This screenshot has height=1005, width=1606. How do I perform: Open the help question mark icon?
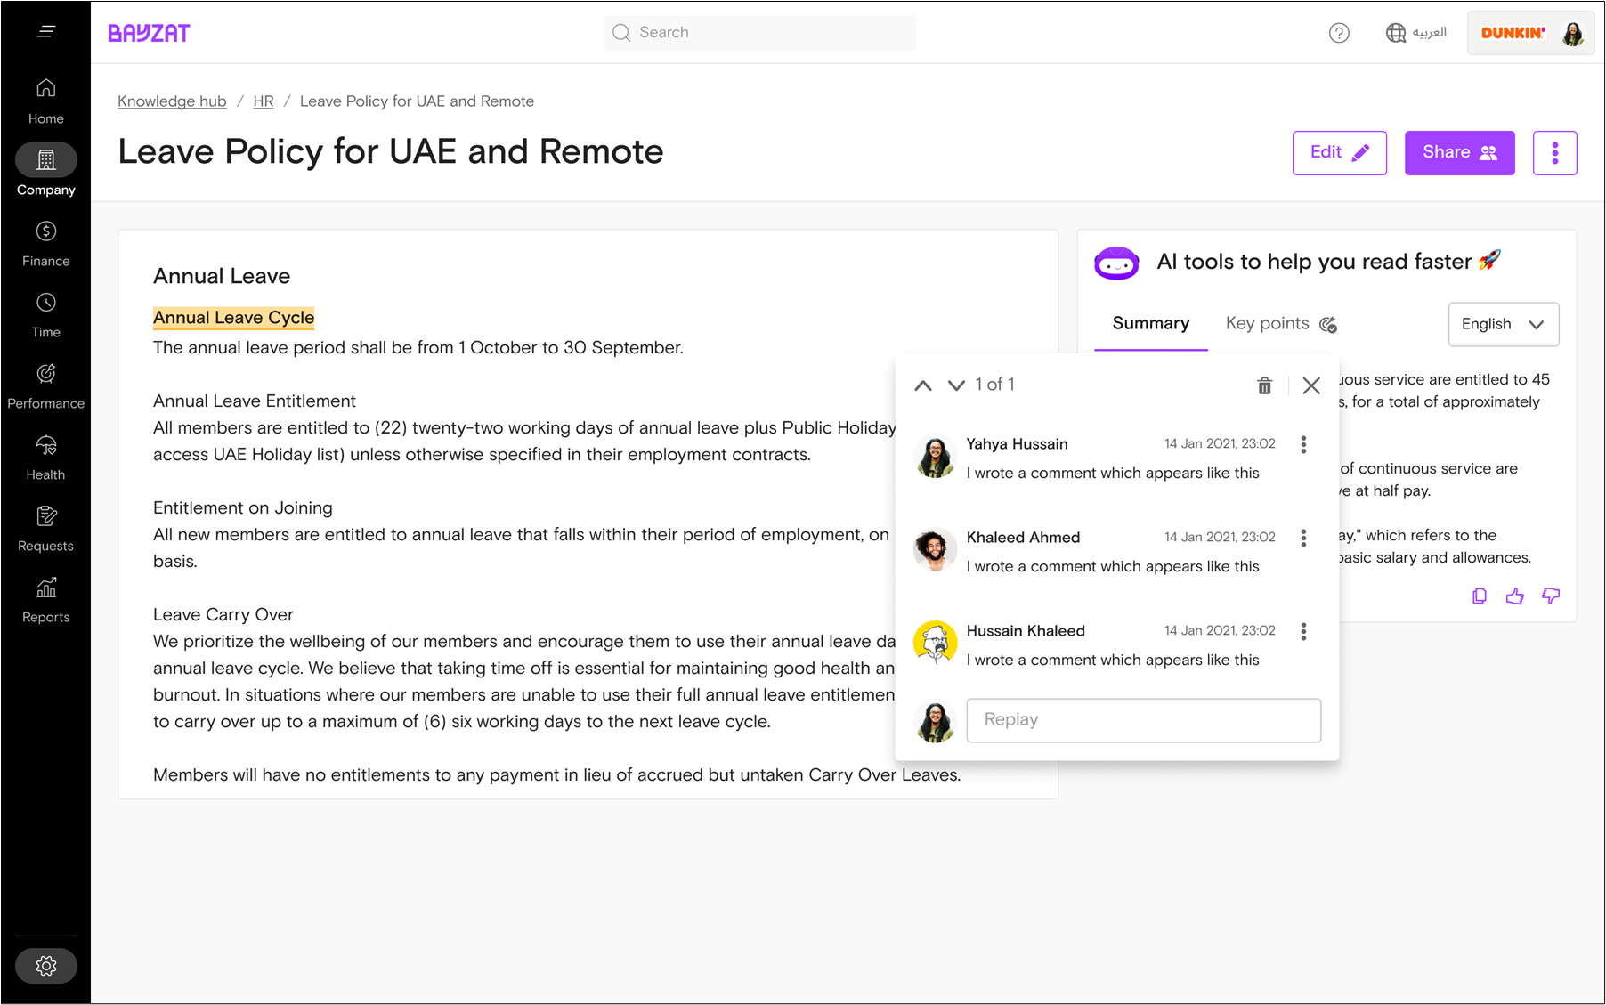[1339, 33]
